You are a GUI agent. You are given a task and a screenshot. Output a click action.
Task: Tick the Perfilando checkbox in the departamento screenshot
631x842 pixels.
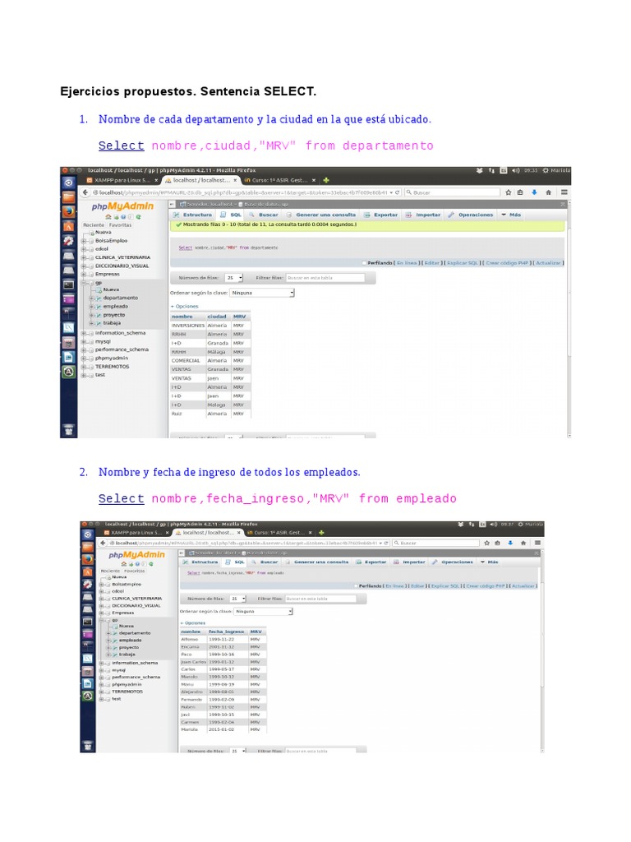pos(365,263)
